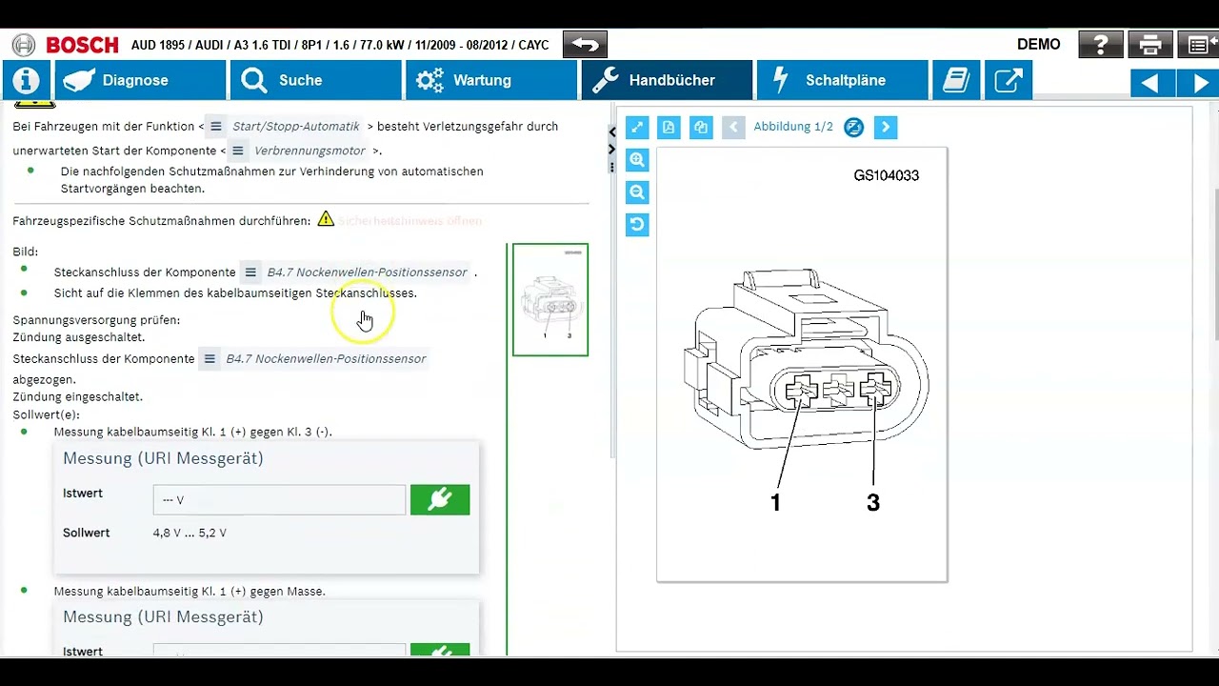Click the yellow warning triangle icon
1219x686 pixels.
[326, 219]
